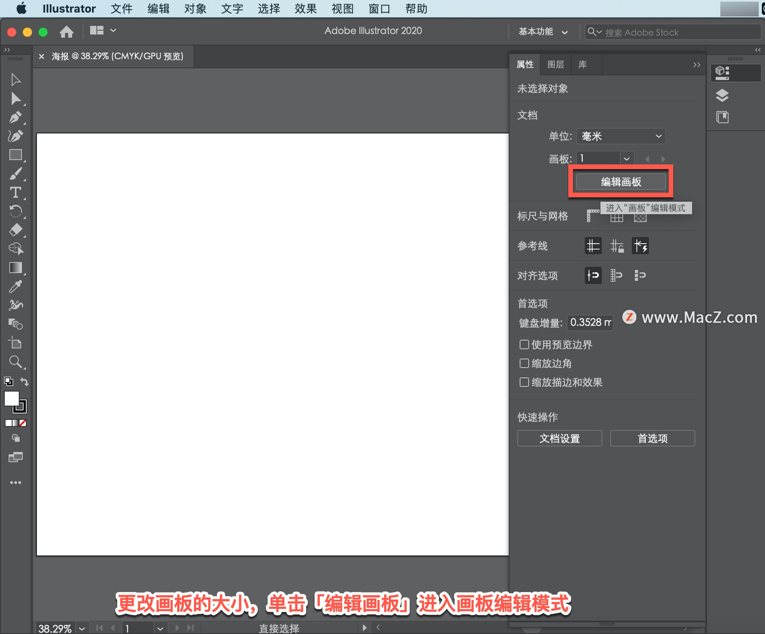The image size is (765, 634).
Task: Switch to the 图层 tab
Action: pyautogui.click(x=555, y=65)
